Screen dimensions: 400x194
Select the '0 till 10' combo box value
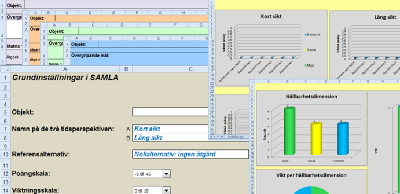click(x=148, y=190)
